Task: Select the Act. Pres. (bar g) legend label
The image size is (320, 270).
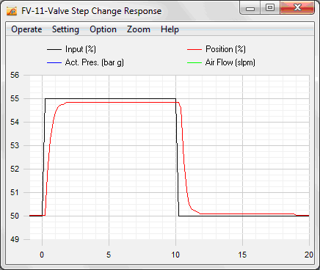Action: (x=95, y=62)
